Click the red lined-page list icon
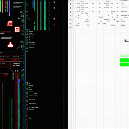 coord(17,29)
